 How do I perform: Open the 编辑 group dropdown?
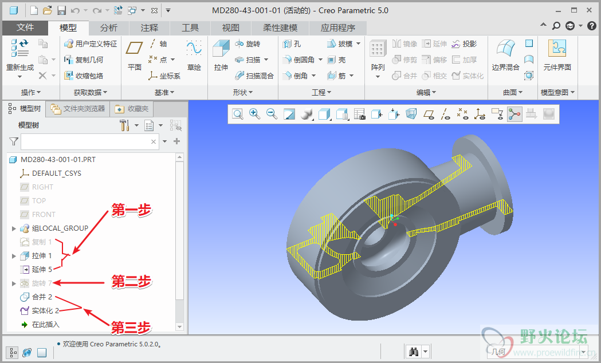pos(426,92)
